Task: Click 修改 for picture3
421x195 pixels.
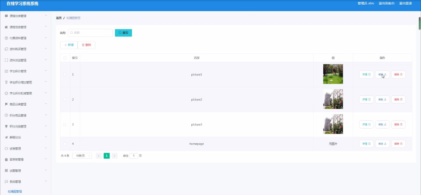Action: [382, 125]
